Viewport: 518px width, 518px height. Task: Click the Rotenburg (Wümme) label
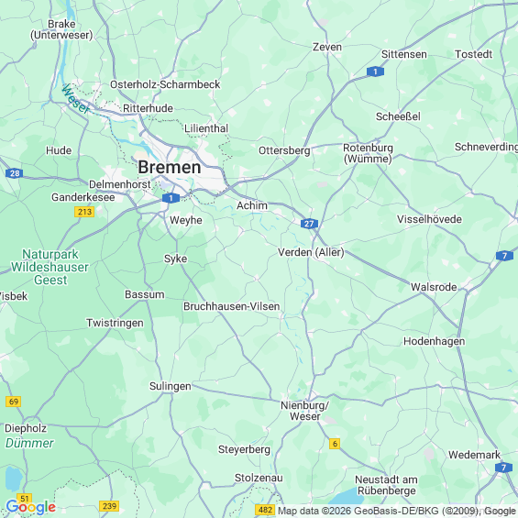point(368,153)
